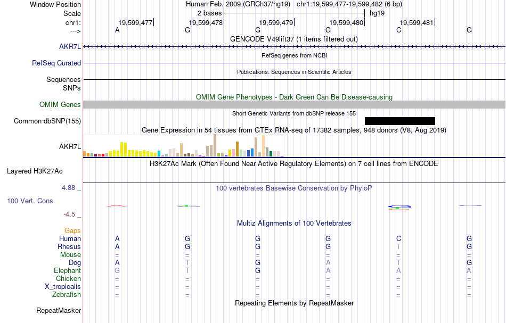
Task: Click the Rhesus T mismatch base
Action: coord(398,247)
